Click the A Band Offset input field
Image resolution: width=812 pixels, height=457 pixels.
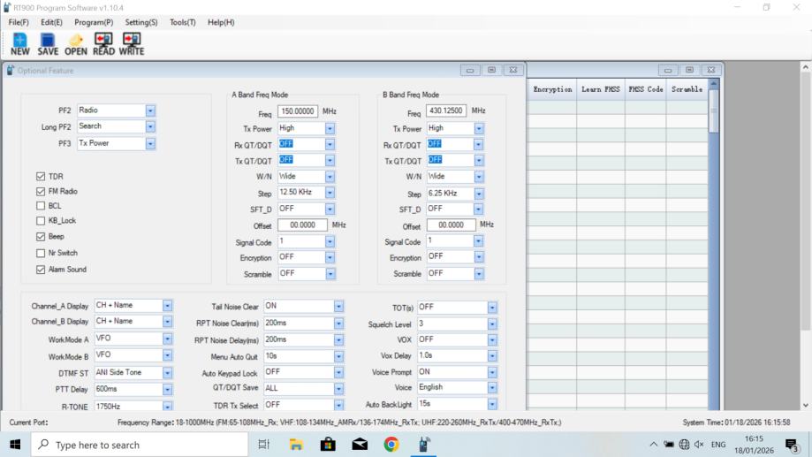pos(302,225)
